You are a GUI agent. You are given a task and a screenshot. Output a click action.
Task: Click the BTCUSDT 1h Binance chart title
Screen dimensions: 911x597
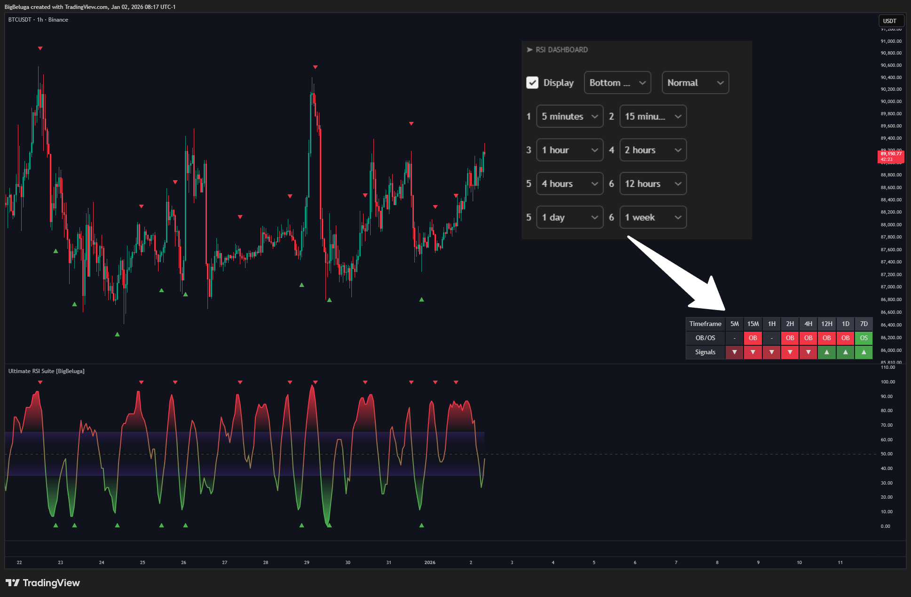pos(38,20)
